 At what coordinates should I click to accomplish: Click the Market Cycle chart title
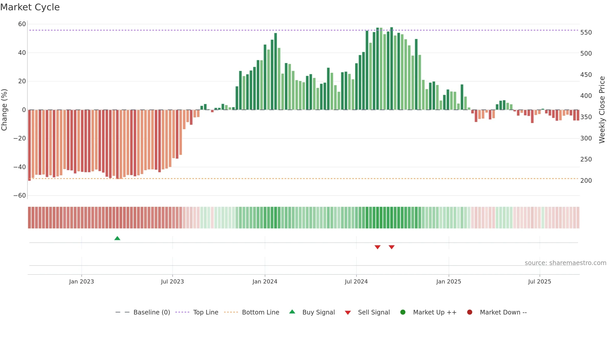(30, 7)
